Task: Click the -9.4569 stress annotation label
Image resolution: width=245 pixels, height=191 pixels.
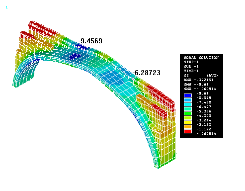Action: (x=90, y=41)
